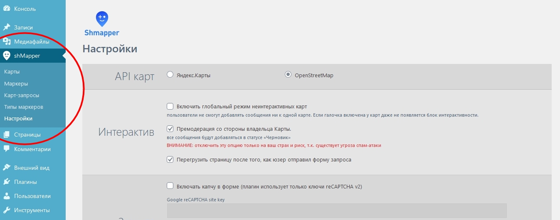This screenshot has width=560, height=220.
Task: Uncheck the page reload after request checkbox
Action: [170, 159]
